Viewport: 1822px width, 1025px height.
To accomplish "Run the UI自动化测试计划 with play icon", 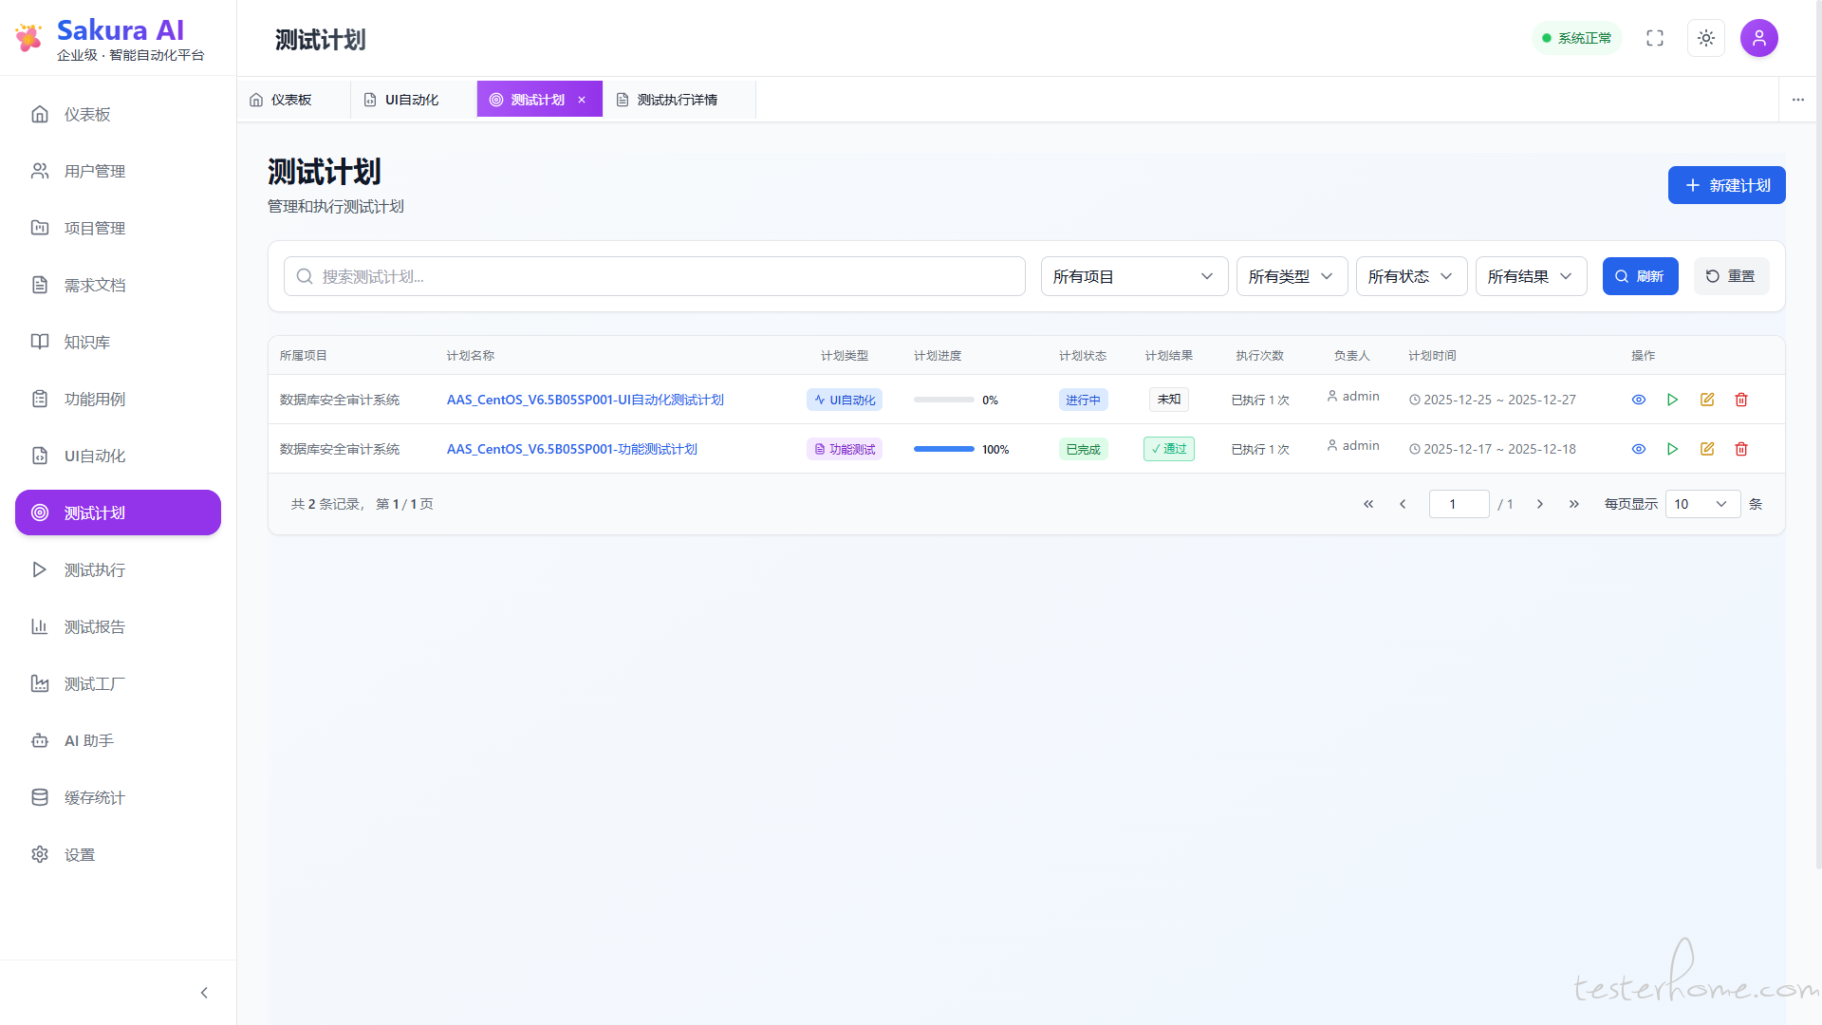I will [x=1672, y=400].
